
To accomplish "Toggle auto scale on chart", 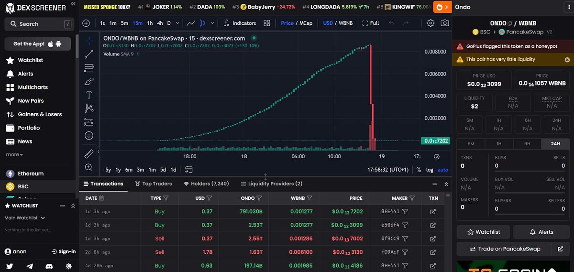I will tap(443, 170).
